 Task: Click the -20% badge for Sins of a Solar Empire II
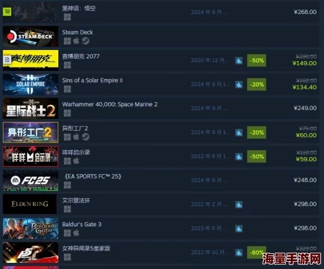coord(257,84)
